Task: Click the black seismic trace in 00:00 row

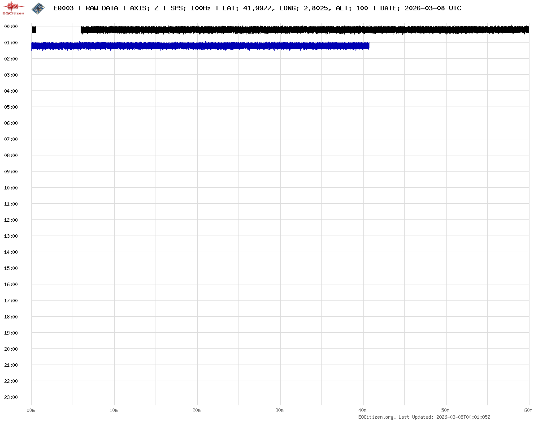Action: pos(305,30)
